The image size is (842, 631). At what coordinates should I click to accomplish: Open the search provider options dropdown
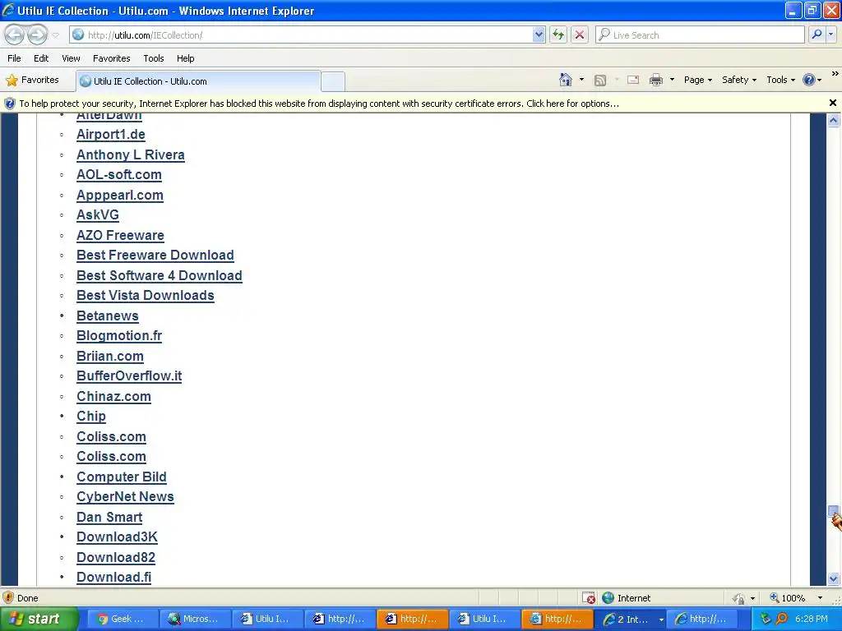tap(830, 35)
